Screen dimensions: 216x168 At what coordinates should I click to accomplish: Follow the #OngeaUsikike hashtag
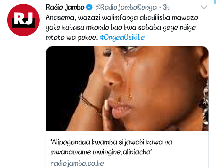(122, 37)
